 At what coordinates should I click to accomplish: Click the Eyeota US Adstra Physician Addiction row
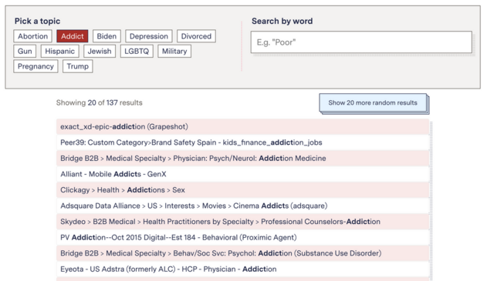tap(242, 269)
